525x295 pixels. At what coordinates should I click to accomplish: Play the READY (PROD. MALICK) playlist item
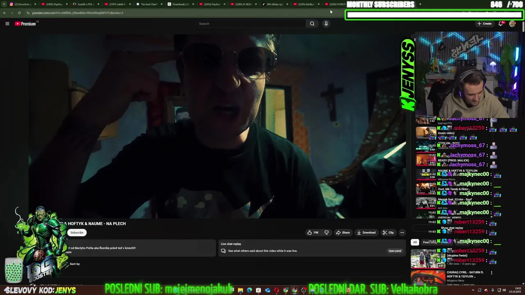(454, 160)
